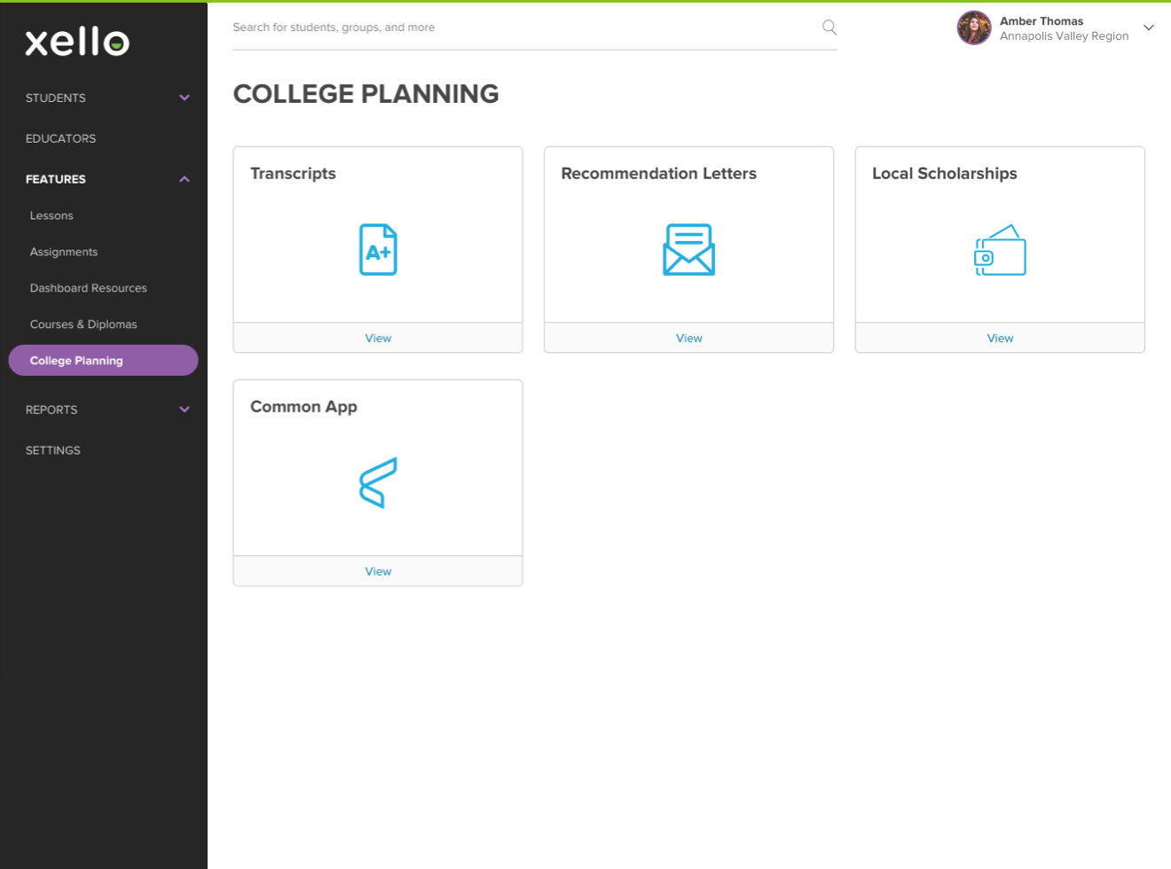Open the account dropdown beside Annapolis Valley Region
Viewport: 1171px width, 869px height.
(1149, 27)
